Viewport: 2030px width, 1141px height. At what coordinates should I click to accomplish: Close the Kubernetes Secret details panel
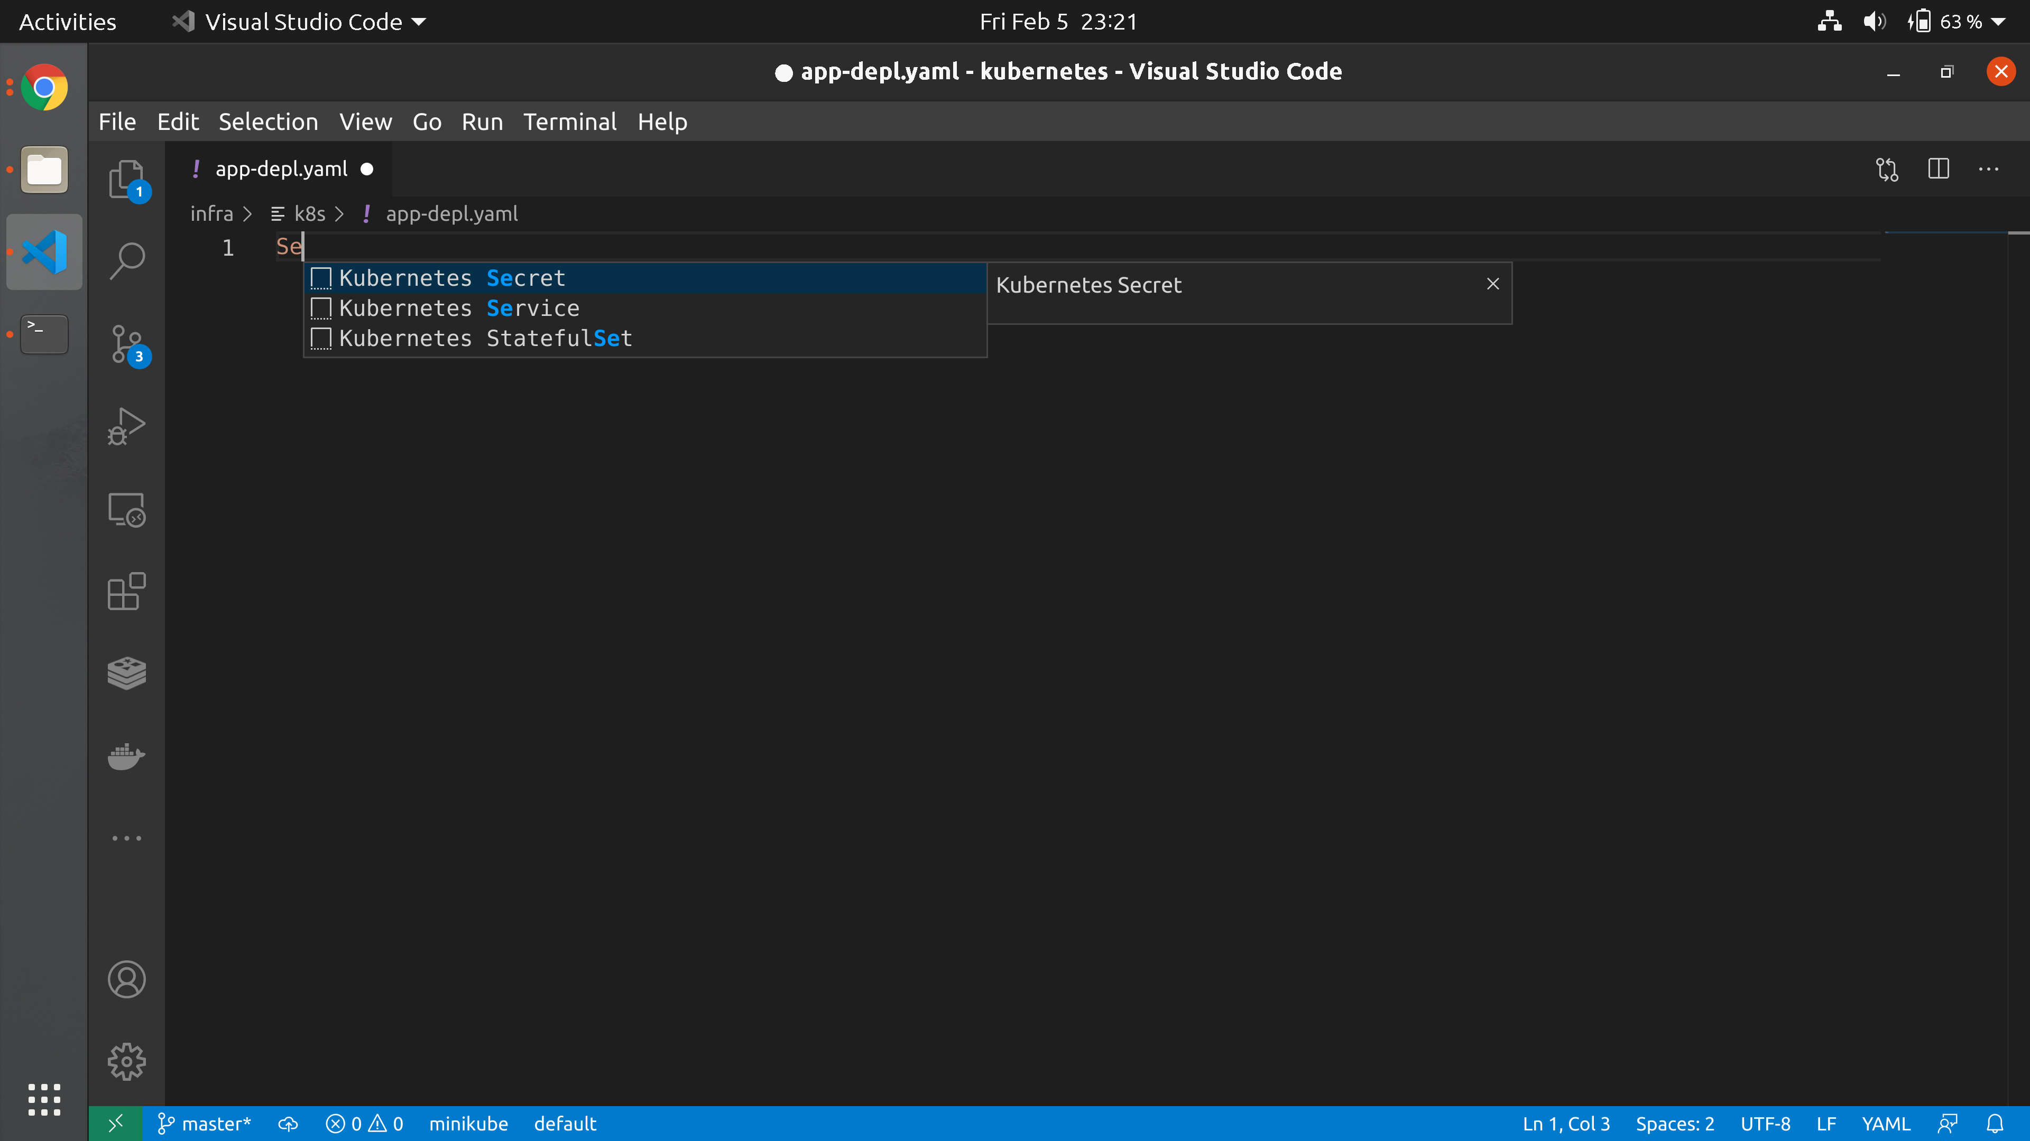1492,284
